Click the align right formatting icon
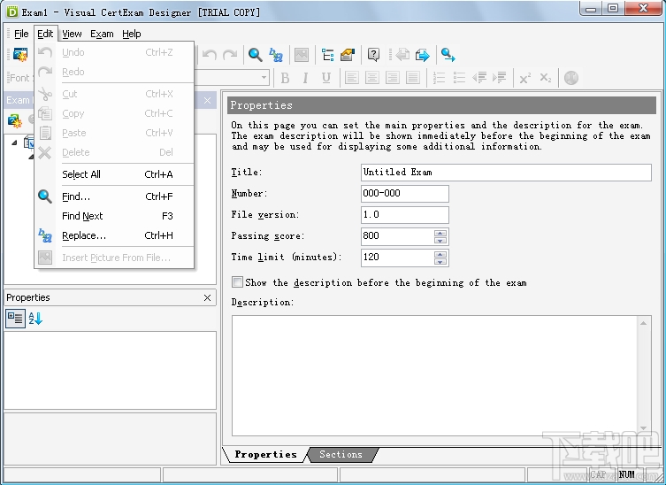Image resolution: width=666 pixels, height=485 pixels. coord(393,78)
